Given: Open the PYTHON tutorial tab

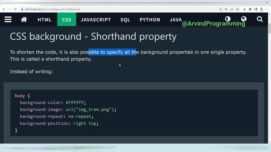Looking at the screenshot, I should coord(150,20).
